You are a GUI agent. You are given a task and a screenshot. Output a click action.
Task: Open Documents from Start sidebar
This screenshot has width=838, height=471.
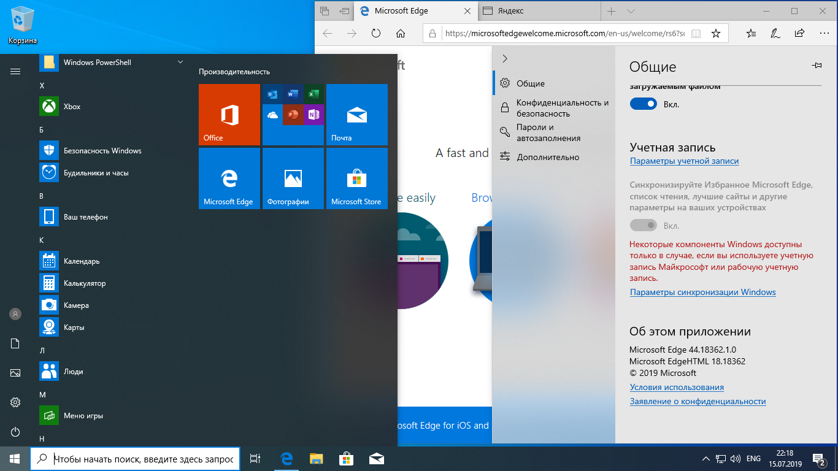(15, 343)
